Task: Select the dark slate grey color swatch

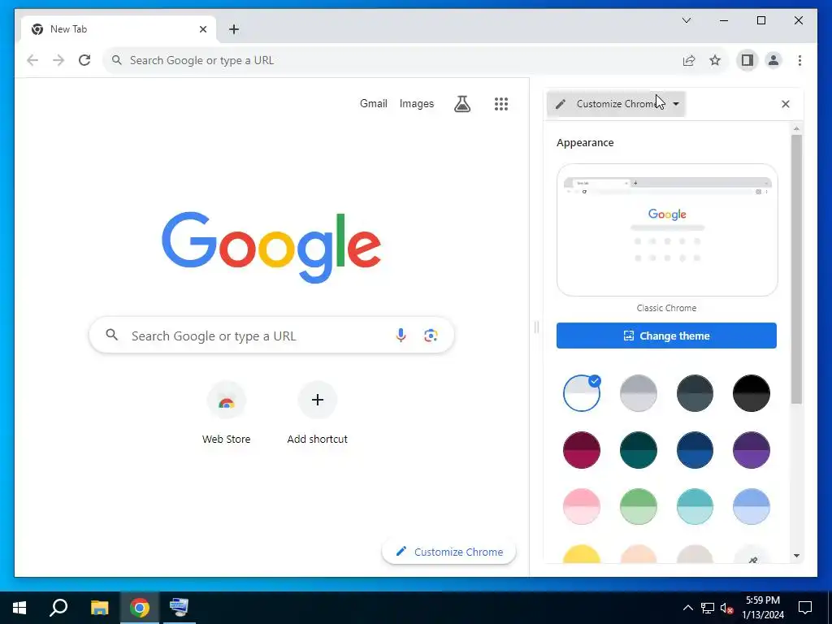Action: pos(695,393)
